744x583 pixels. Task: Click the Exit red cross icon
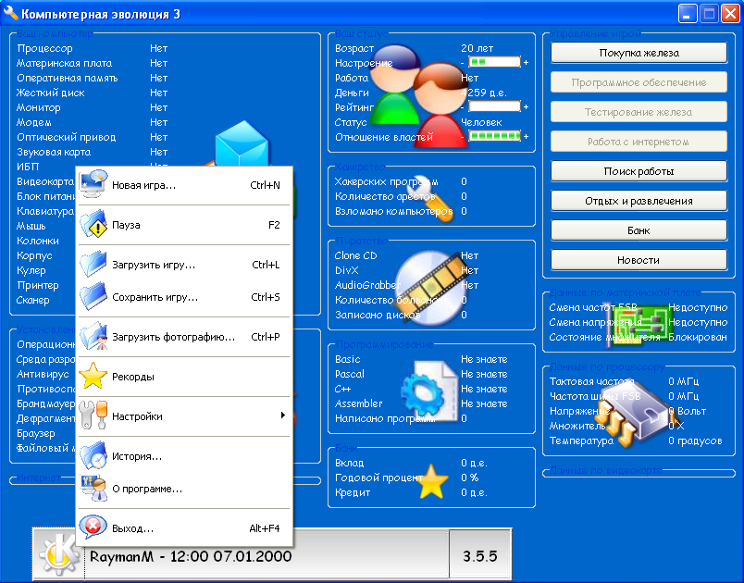pos(93,528)
